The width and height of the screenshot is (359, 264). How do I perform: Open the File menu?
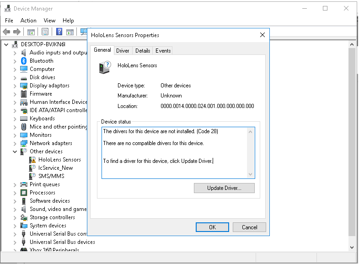point(9,21)
